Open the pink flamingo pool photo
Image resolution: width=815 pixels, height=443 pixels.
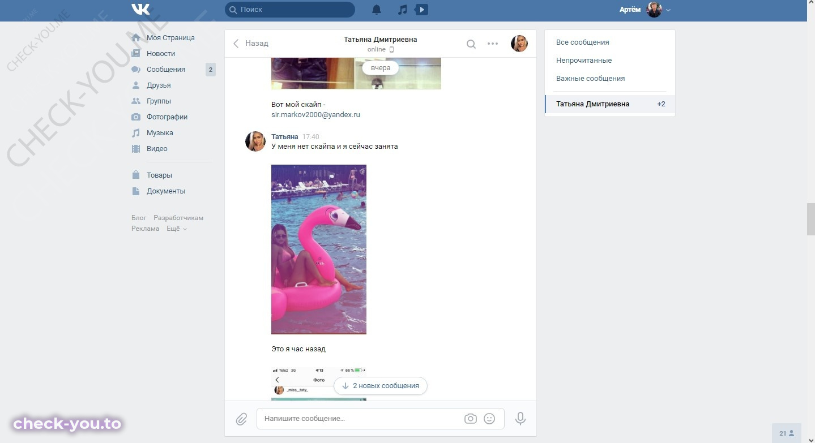click(x=319, y=250)
